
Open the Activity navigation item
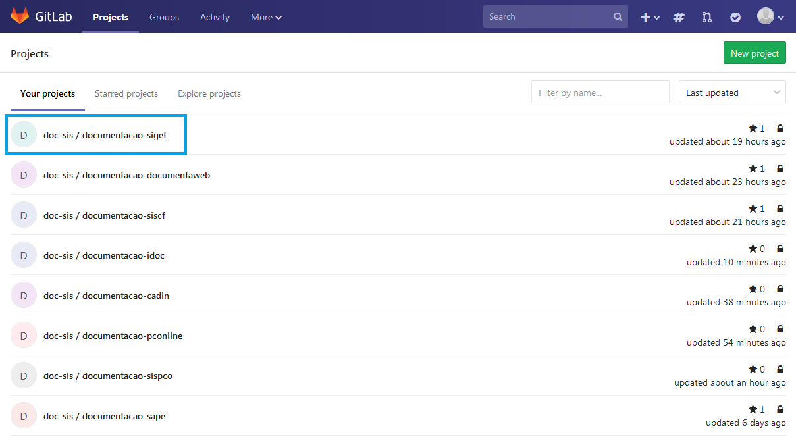[215, 17]
